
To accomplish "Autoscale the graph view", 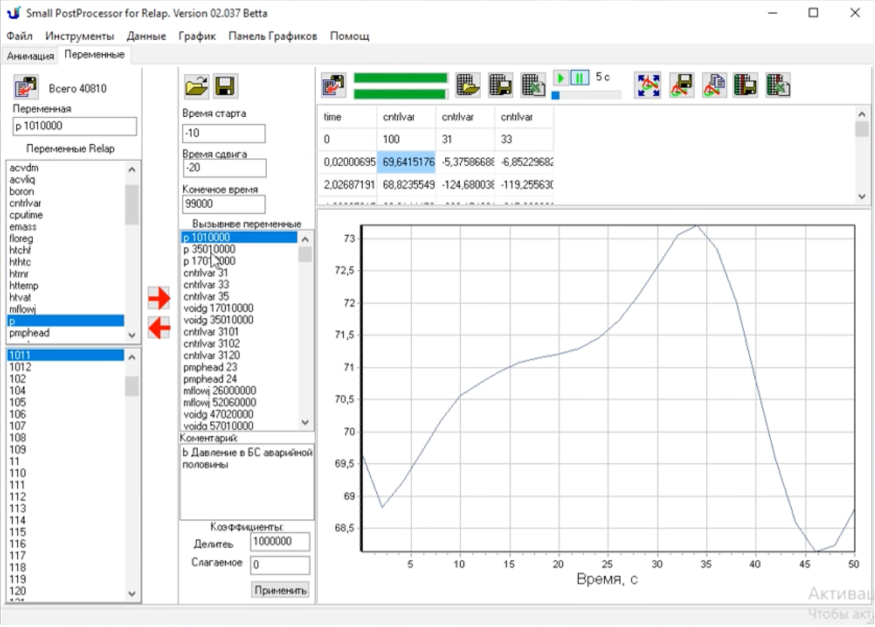I will pyautogui.click(x=647, y=86).
